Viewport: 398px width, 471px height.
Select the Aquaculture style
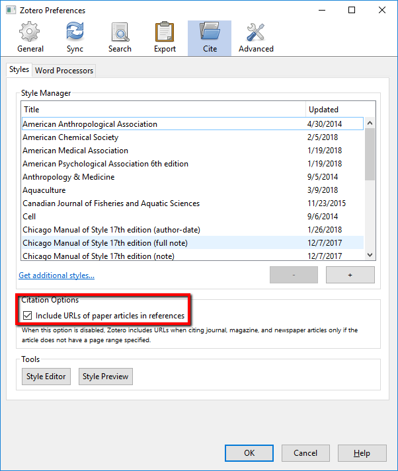point(192,190)
